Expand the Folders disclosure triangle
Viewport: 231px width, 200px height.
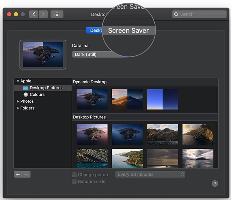point(18,108)
